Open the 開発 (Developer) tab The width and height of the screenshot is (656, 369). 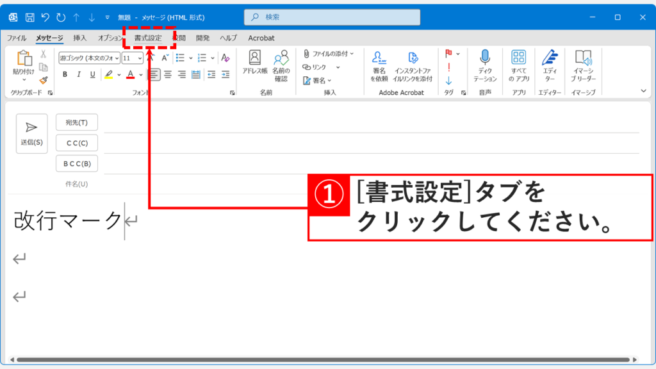(204, 38)
